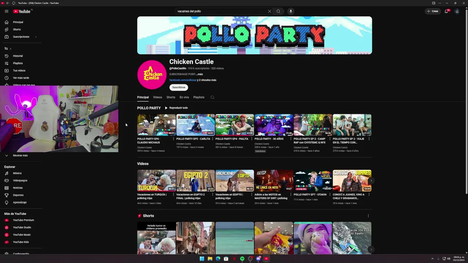Viewport: 468px width, 263px height.
Task: Open the Me lancé en moto thumbnail
Action: point(274,180)
